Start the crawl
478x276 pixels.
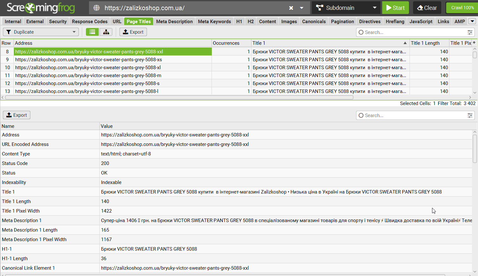pyautogui.click(x=395, y=8)
